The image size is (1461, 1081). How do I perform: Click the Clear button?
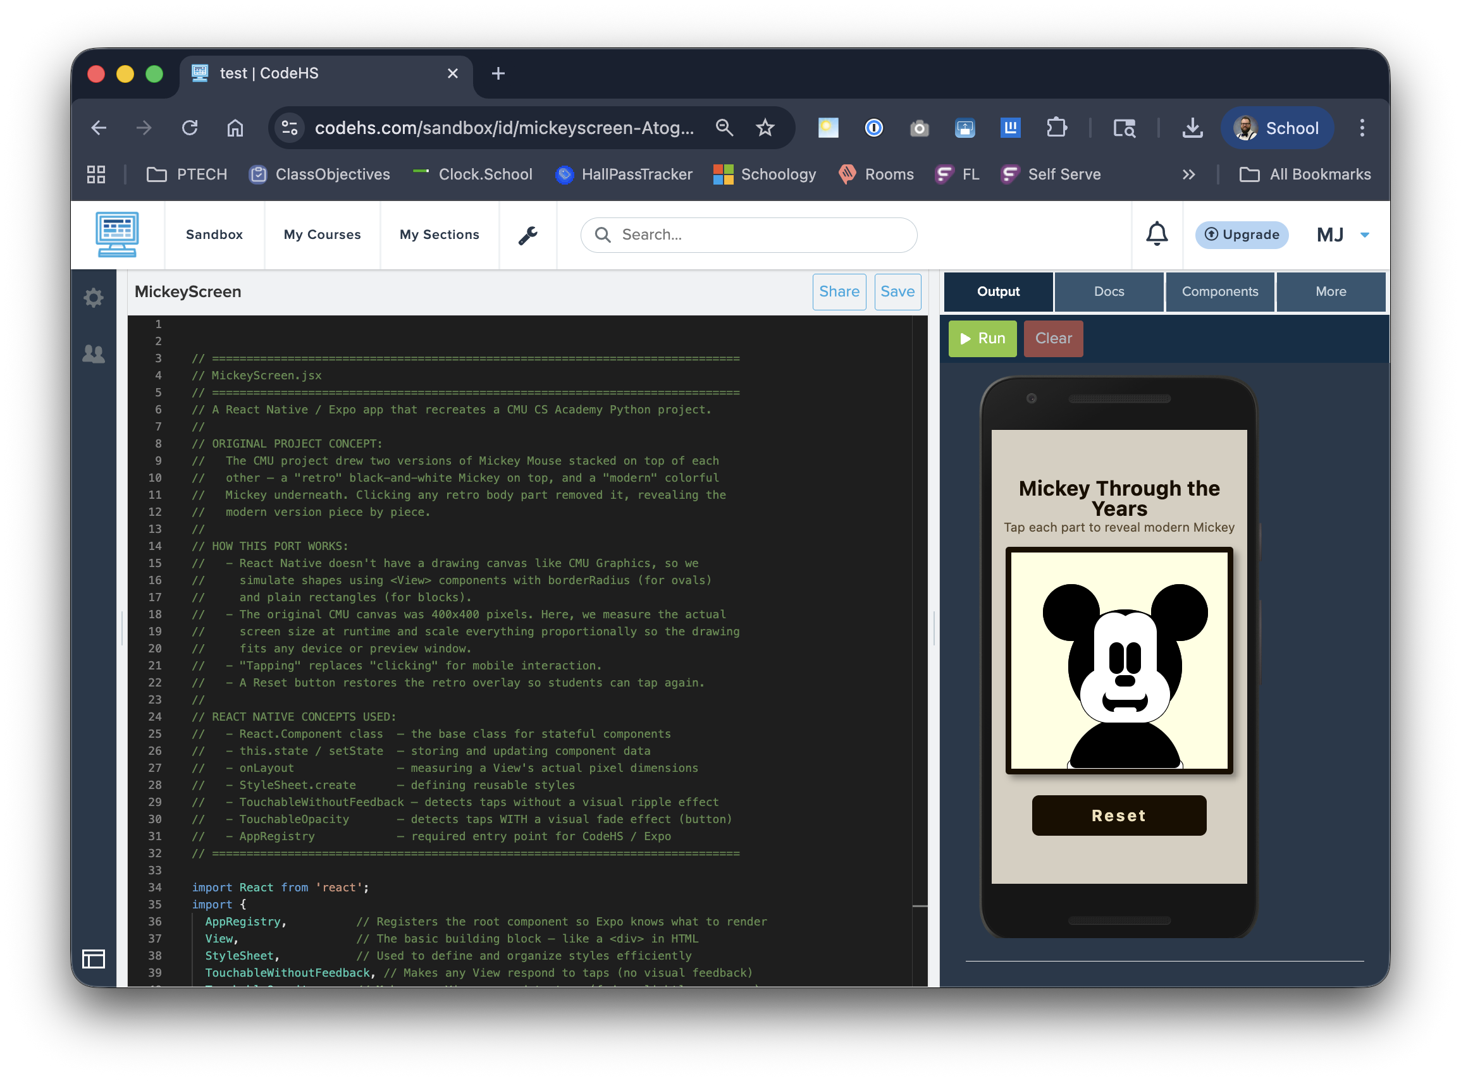click(1053, 338)
